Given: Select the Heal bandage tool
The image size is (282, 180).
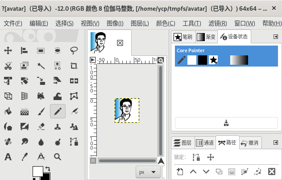Looking at the screenshot, I should pos(8,142).
